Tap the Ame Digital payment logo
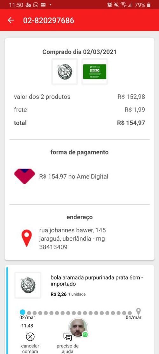This screenshot has width=159, height=354. tap(24, 176)
